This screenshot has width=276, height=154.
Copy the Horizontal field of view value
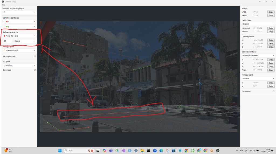271,28
